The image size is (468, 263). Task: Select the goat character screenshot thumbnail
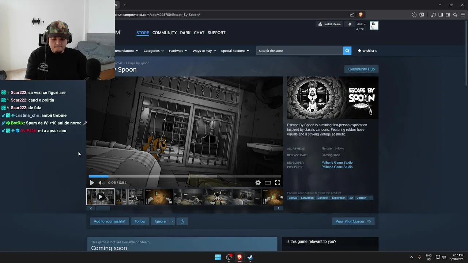217,197
